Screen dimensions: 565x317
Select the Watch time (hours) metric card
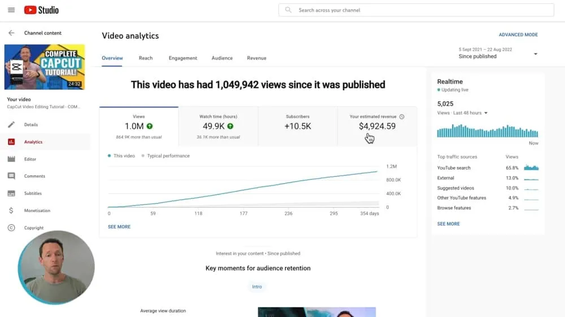[218, 126]
